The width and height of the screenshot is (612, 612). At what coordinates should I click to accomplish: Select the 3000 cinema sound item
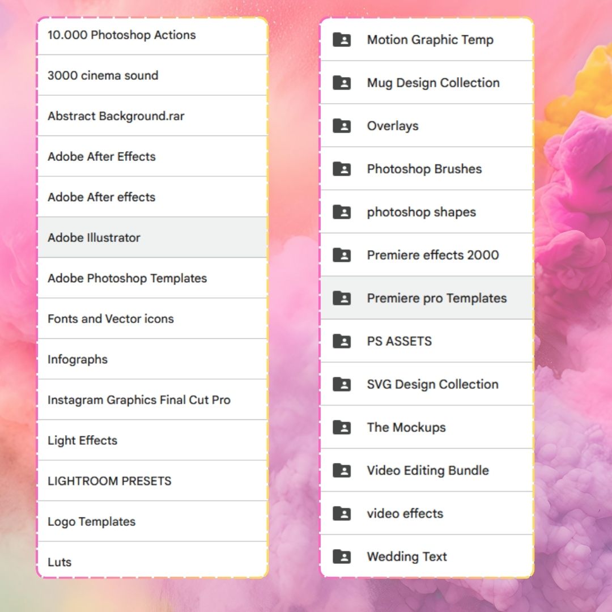103,75
